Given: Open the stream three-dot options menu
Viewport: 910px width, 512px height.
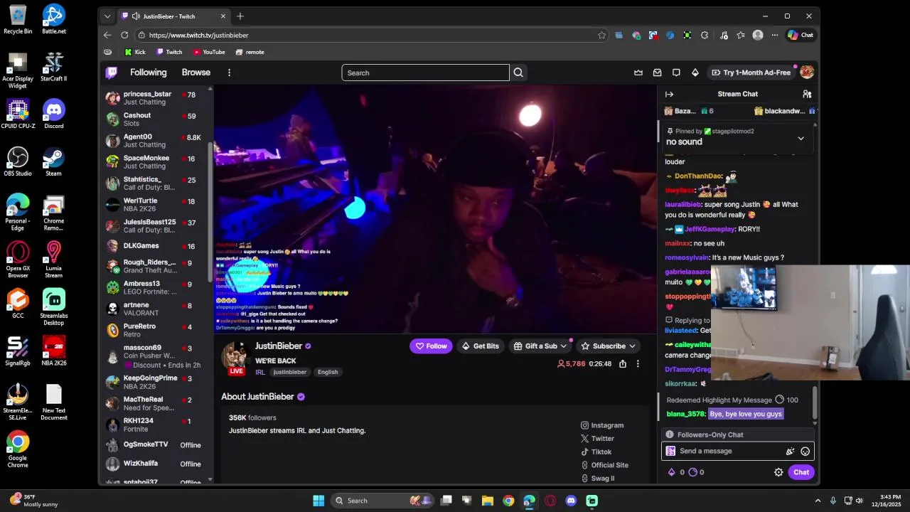Looking at the screenshot, I should click(x=638, y=363).
